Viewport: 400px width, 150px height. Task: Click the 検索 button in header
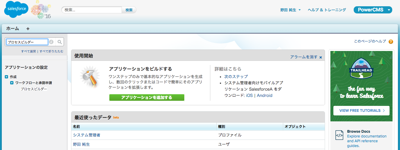[x=129, y=10]
